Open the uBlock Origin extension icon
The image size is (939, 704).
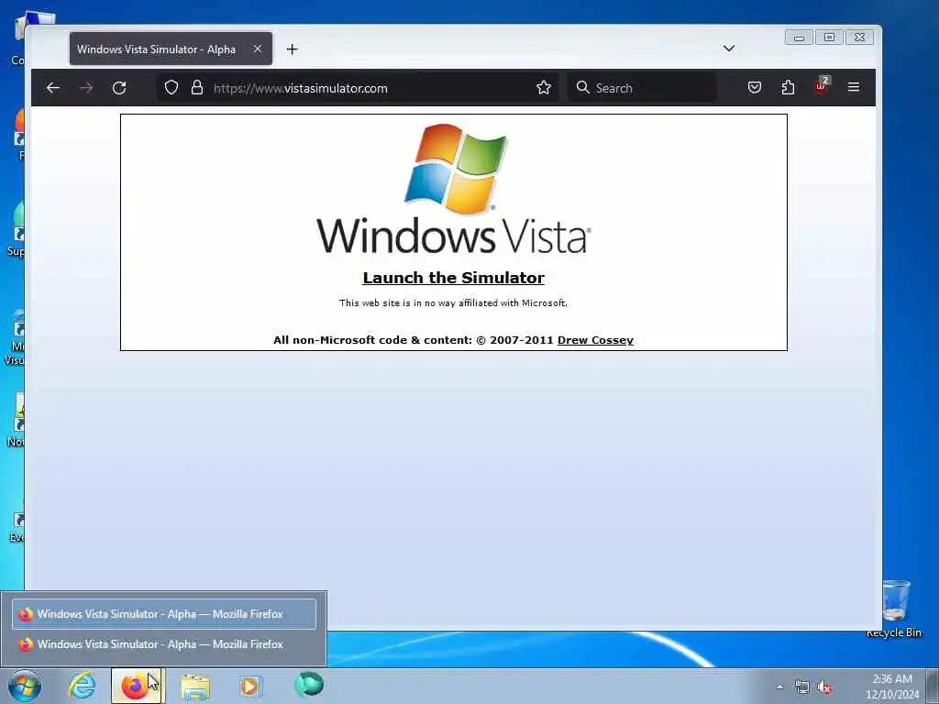pos(821,86)
